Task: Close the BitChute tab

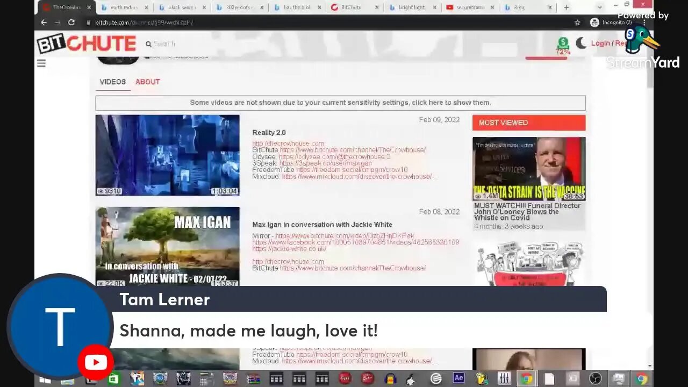Action: point(377,8)
